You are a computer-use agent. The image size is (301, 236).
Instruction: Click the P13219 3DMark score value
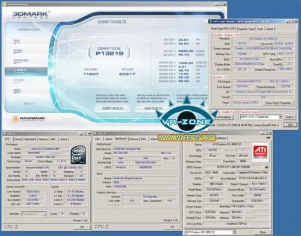point(110,54)
